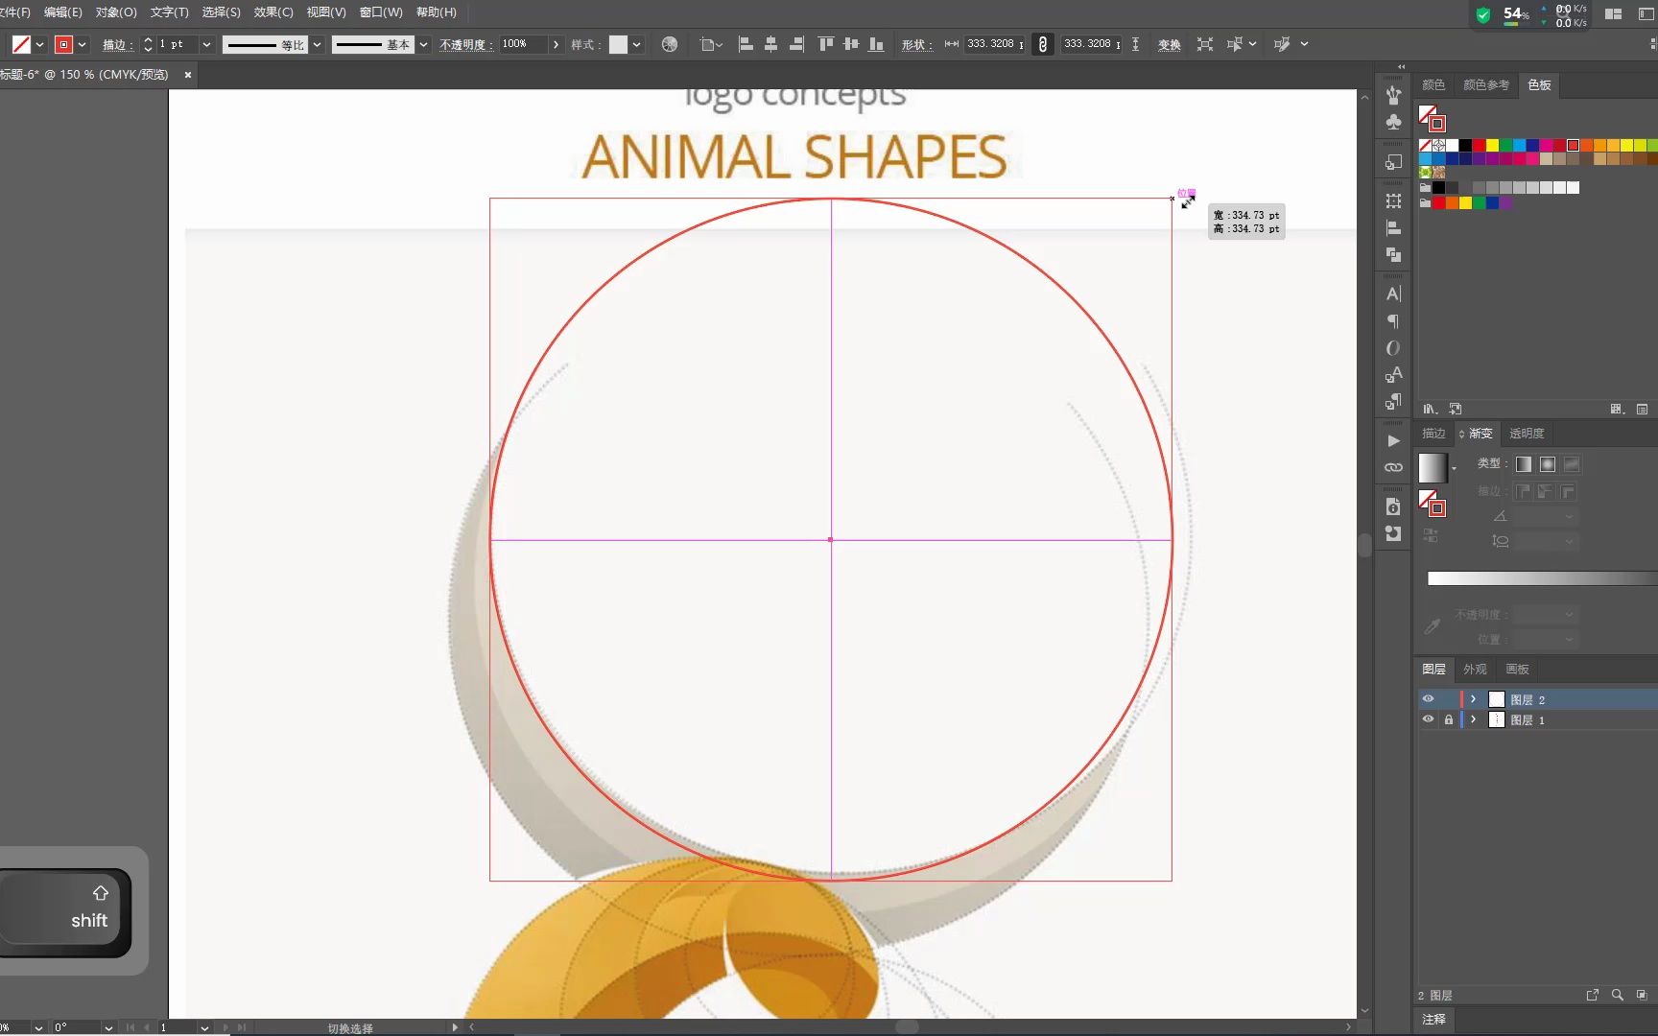Expand 图层 2 with its disclosure arrow
This screenshot has height=1036, width=1658.
point(1474,699)
